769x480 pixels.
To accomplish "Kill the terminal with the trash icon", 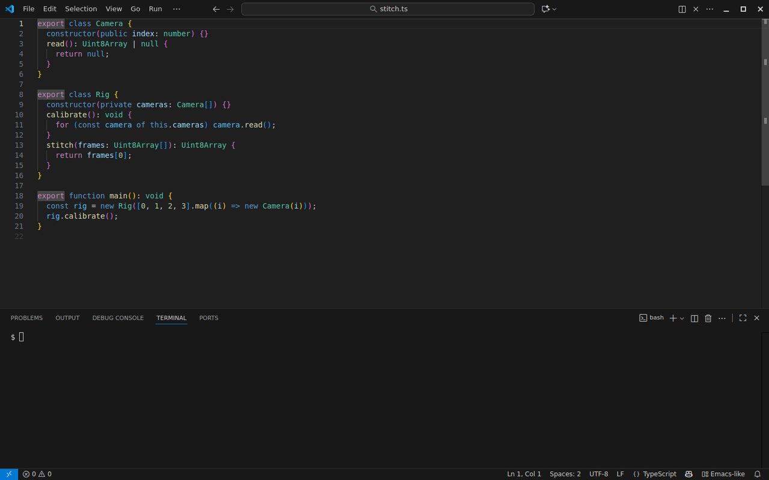I will (708, 318).
